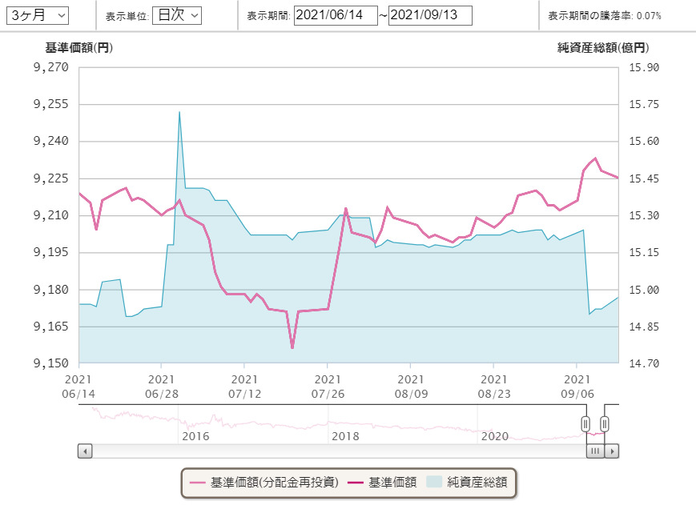Screen dimensions: 696x505
Task: Click the 2016 area in navigator timeline
Action: click(195, 436)
